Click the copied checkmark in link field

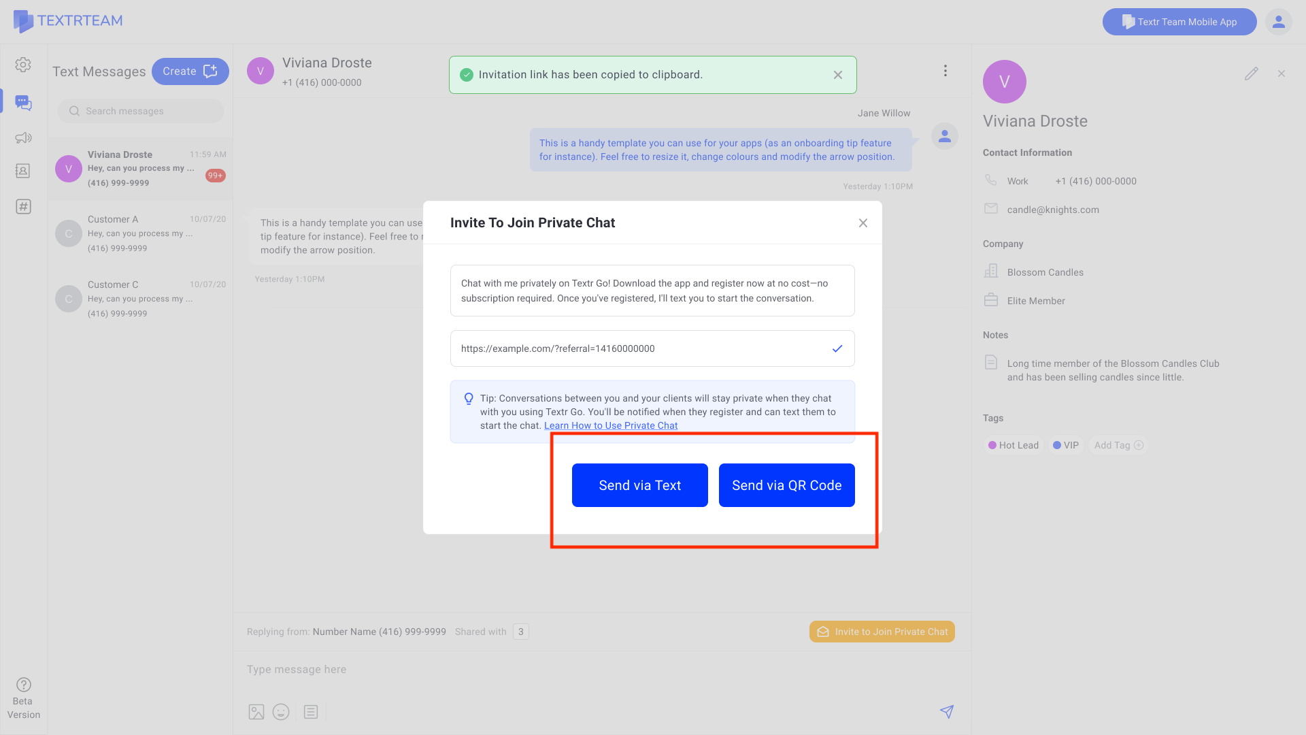837,348
